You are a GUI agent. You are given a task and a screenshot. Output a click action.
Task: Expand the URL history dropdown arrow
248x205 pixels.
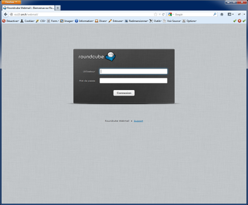[x=160, y=15]
